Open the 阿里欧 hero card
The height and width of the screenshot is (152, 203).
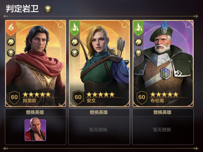36,63
